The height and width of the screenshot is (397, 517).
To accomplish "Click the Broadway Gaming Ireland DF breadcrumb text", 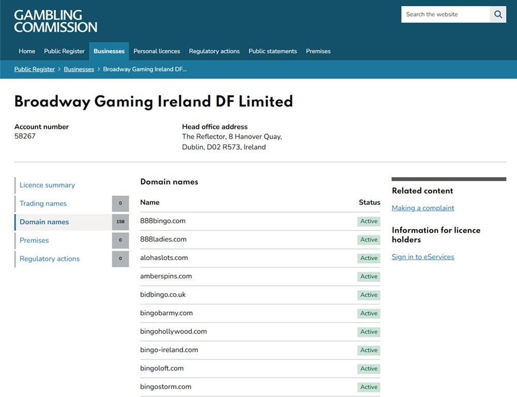I will 145,69.
